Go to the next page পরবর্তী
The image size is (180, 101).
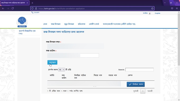click(150, 91)
